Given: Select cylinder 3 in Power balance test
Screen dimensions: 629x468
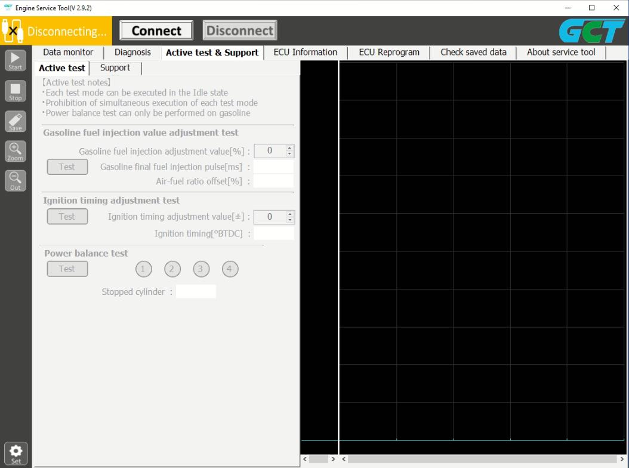Looking at the screenshot, I should point(201,269).
